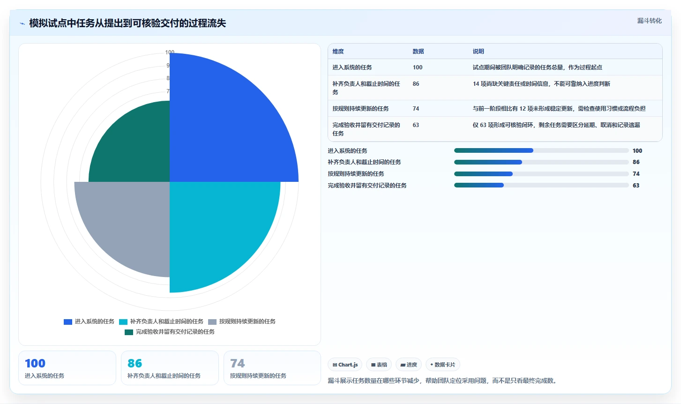681x404 pixels.
Task: Click table cell with value 86
Action: click(416, 84)
